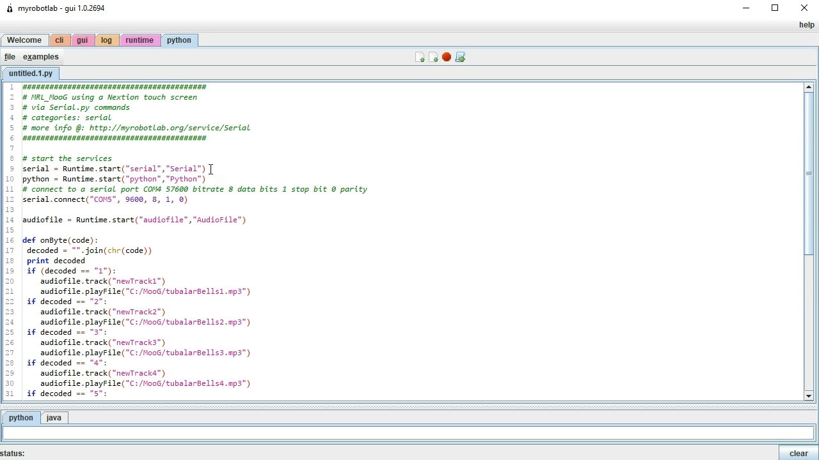Viewport: 819px width, 460px height.
Task: Click the tubalarBells4.mp3 playFile line
Action: pyautogui.click(x=145, y=383)
